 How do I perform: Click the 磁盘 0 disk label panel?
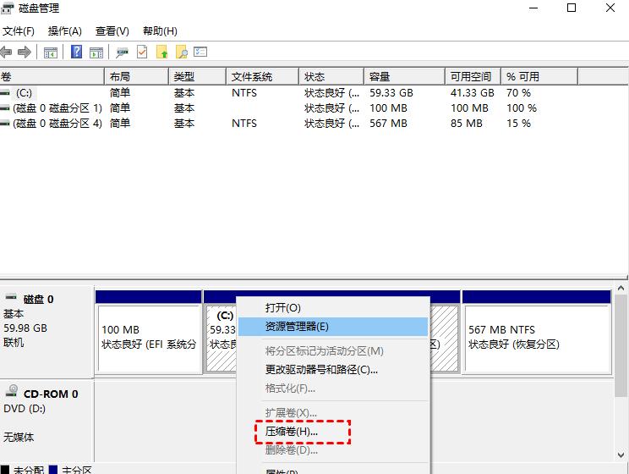(47, 332)
